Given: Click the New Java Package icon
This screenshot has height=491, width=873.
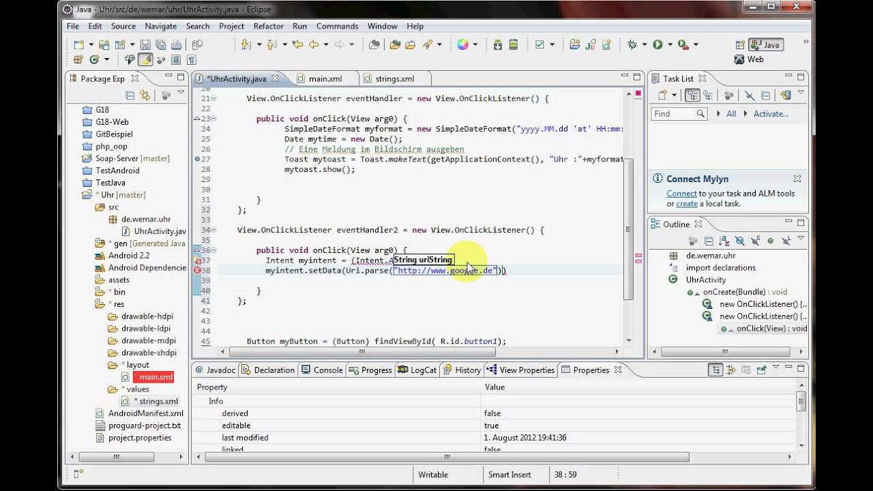Looking at the screenshot, I should click(x=78, y=59).
